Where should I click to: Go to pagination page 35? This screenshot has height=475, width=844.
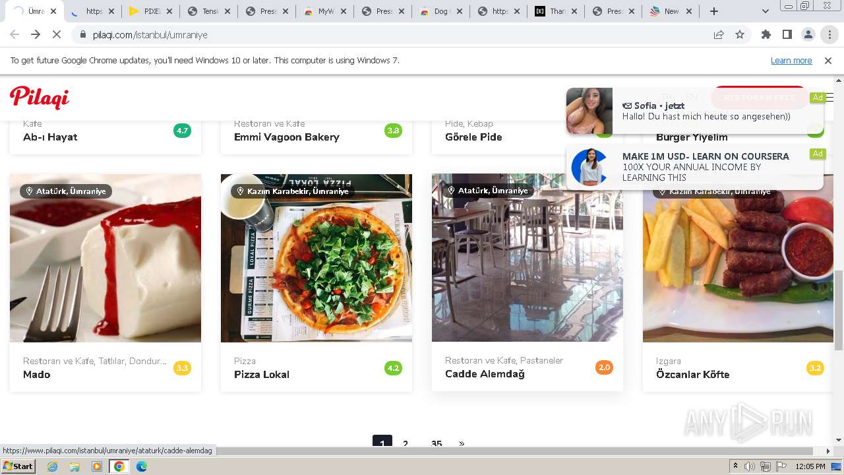tap(436, 443)
